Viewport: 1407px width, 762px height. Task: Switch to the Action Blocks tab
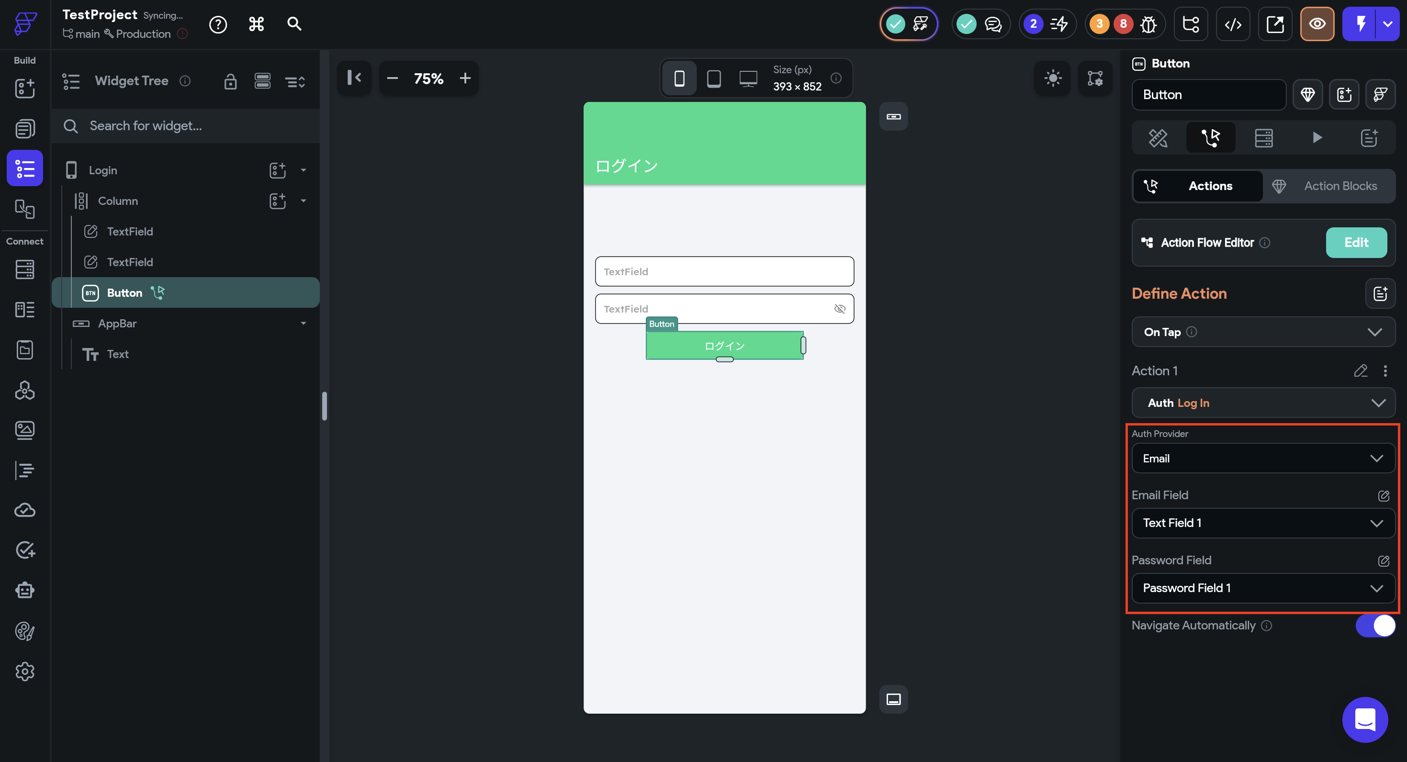(x=1328, y=186)
